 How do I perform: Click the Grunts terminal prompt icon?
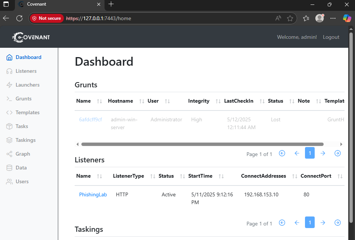point(9,99)
